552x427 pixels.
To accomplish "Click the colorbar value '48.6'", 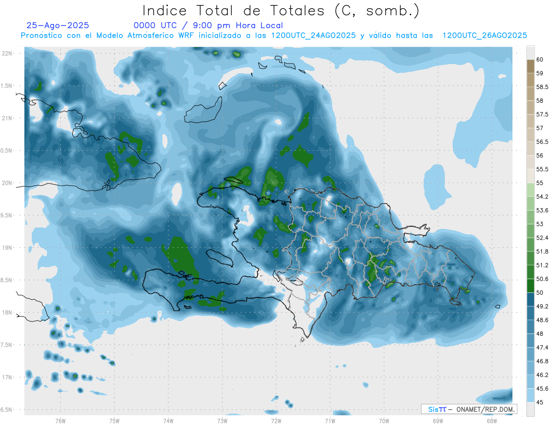I will pyautogui.click(x=542, y=320).
